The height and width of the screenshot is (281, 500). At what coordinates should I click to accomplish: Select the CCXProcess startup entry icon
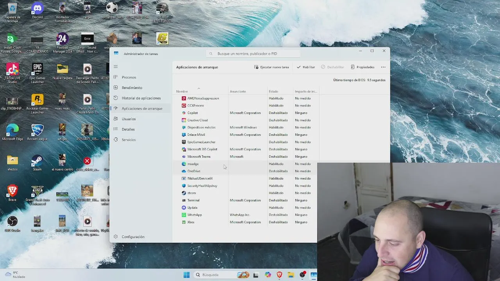tap(184, 105)
